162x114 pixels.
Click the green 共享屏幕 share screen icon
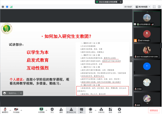pyautogui.click(x=42, y=109)
